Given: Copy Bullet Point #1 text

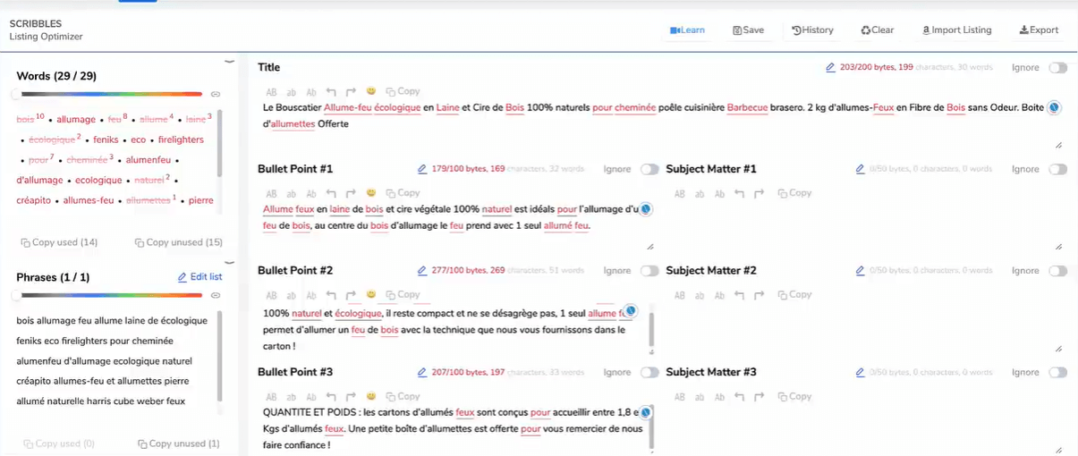Looking at the screenshot, I should [402, 193].
